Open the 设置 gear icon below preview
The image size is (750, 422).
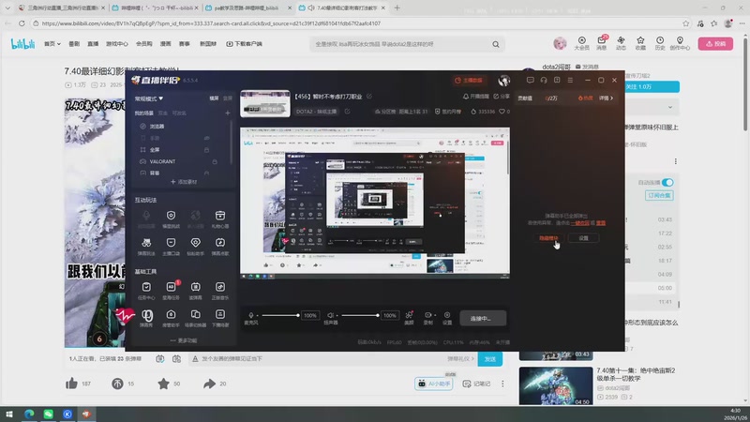447,315
